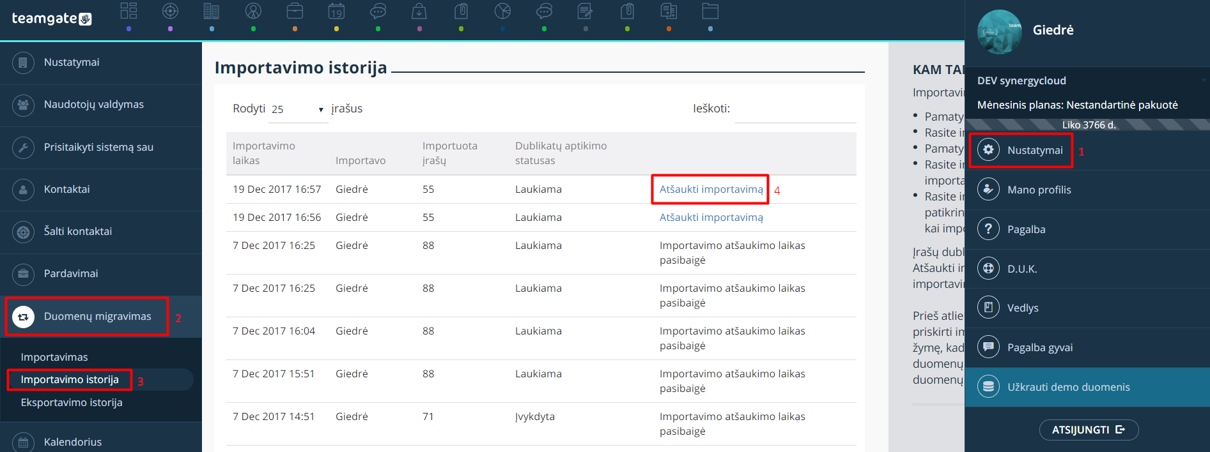The height and width of the screenshot is (452, 1210).
Task: Click the '71' imported records cell
Action: pyautogui.click(x=428, y=416)
